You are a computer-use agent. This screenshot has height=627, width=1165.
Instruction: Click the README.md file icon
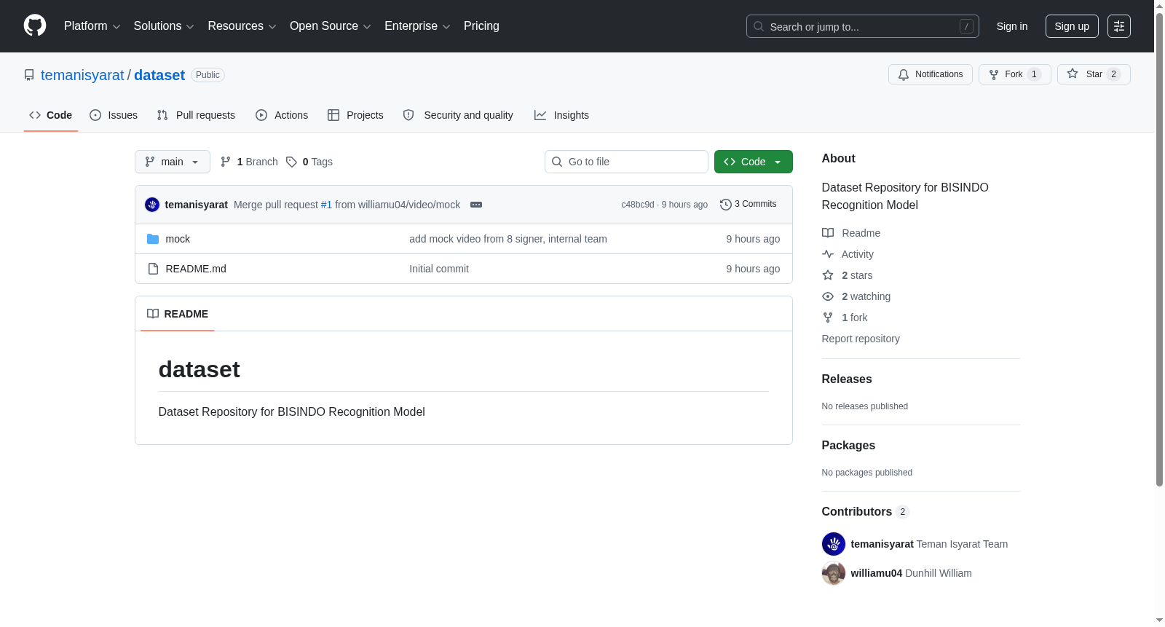(x=153, y=269)
